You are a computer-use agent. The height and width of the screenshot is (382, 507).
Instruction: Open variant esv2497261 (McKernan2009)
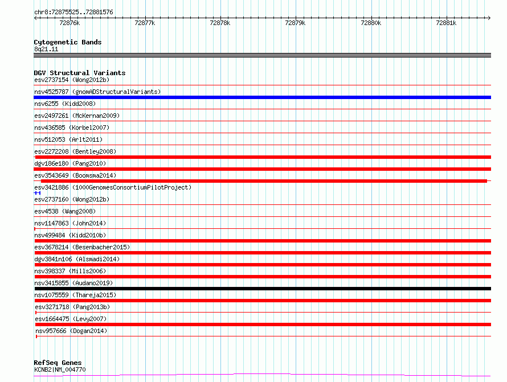[x=77, y=116]
